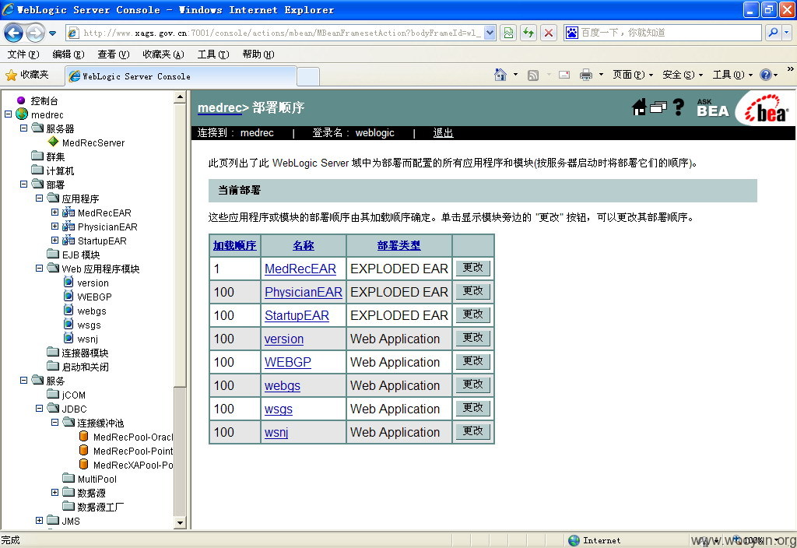Select the MedRecPool-Oracle database pool icon
The height and width of the screenshot is (548, 797).
(x=84, y=436)
